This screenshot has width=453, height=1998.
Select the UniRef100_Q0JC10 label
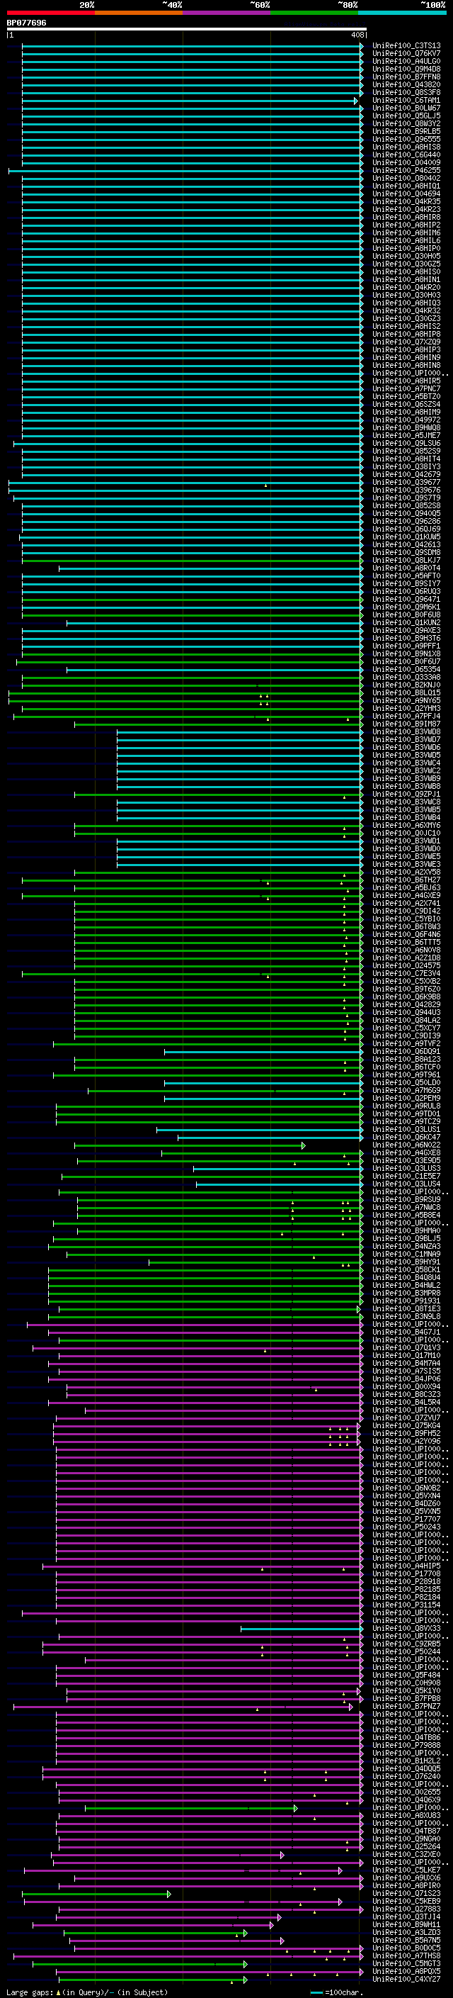(406, 833)
